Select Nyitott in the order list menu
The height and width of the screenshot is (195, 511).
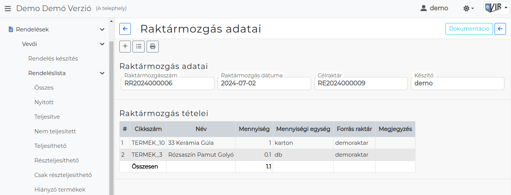click(44, 102)
